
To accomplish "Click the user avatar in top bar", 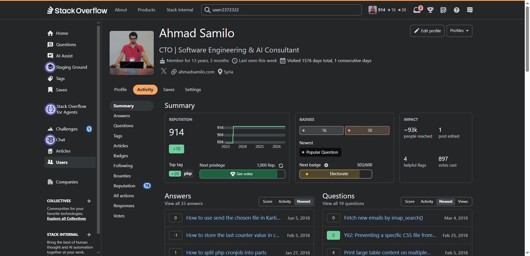I will (372, 10).
